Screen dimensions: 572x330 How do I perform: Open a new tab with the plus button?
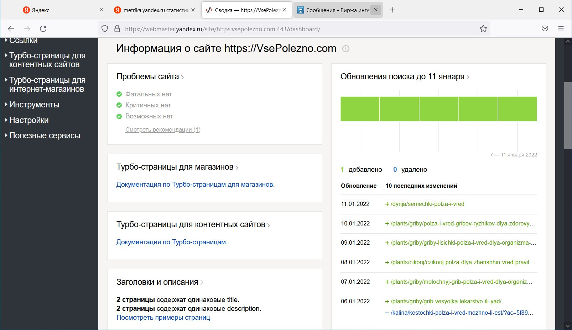click(x=392, y=10)
